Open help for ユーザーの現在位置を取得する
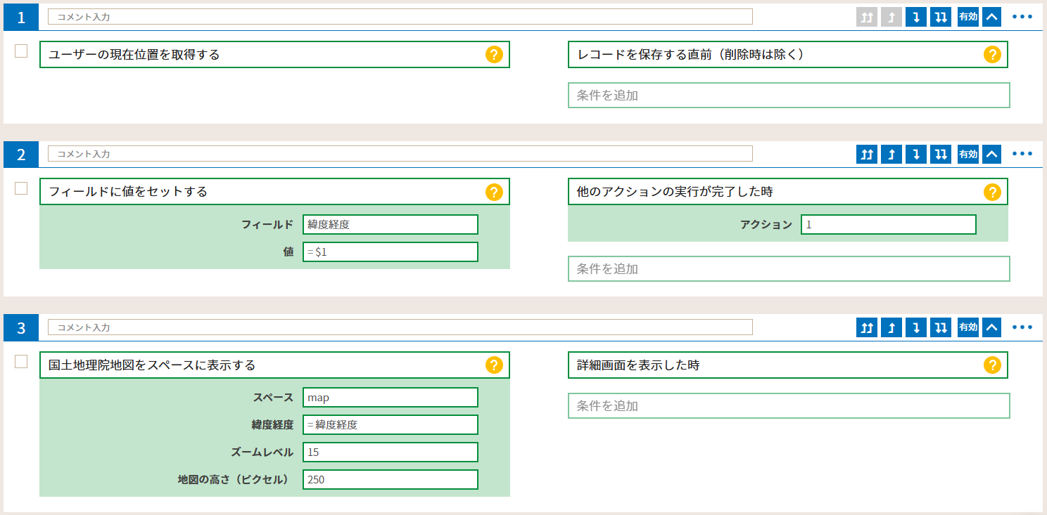The width and height of the screenshot is (1047, 515). pos(494,55)
